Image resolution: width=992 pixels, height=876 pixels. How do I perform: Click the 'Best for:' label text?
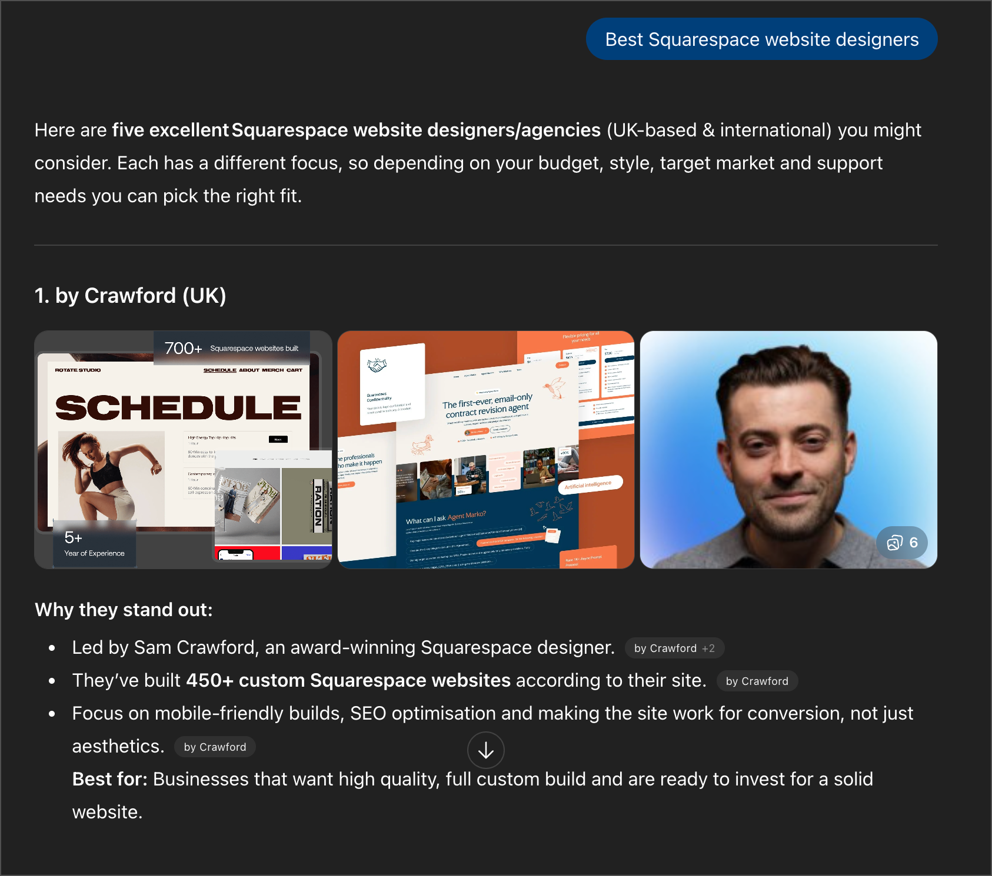[x=109, y=779]
